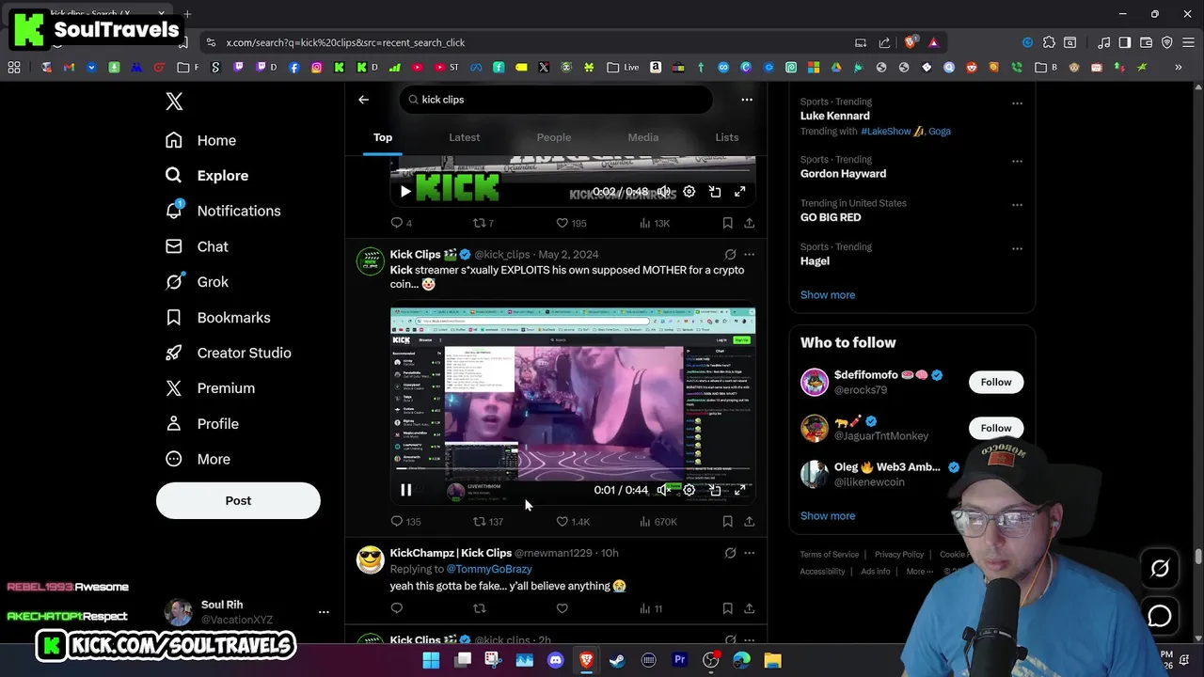Toggle picture-in-picture on 0:44 video
Screen dimensions: 1204x677
(x=715, y=490)
